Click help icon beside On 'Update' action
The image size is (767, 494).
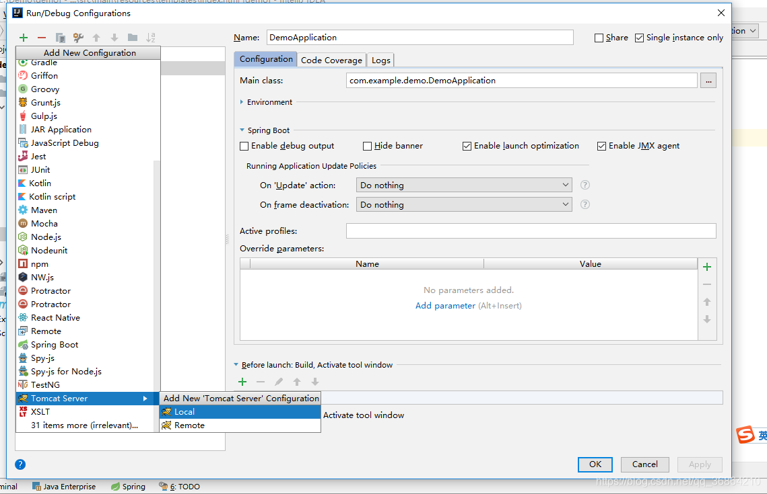pyautogui.click(x=585, y=185)
